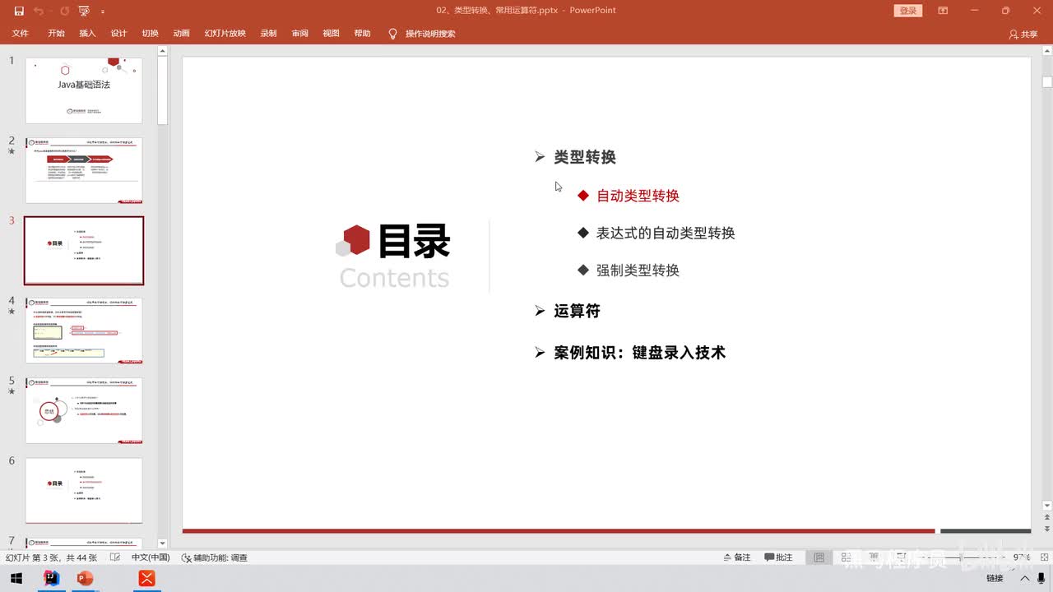This screenshot has width=1053, height=592.
Task: Click the Ribbon Display Options icon
Action: (x=943, y=11)
